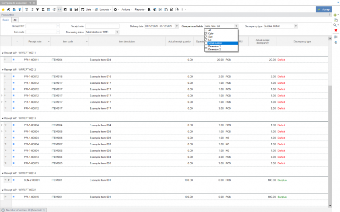The image size is (340, 212).
Task: Open the Layouts menu
Action: 103,10
